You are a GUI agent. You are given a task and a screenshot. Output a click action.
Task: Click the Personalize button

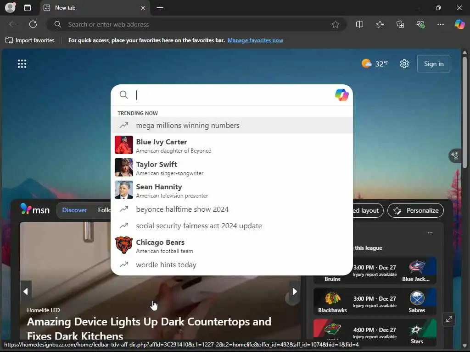[x=415, y=210]
